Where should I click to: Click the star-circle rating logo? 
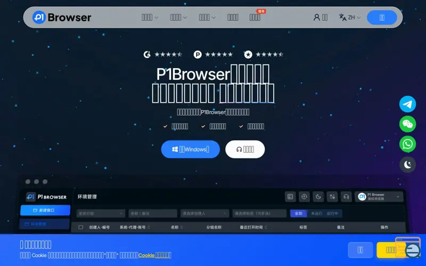click(x=248, y=55)
